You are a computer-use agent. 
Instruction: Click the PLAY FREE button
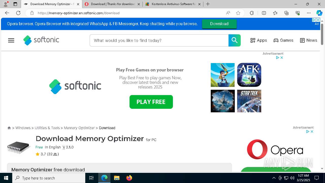click(x=151, y=102)
